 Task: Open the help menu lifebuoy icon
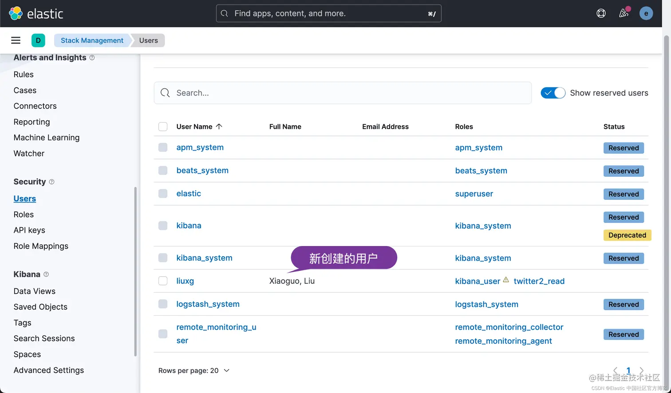pyautogui.click(x=601, y=13)
